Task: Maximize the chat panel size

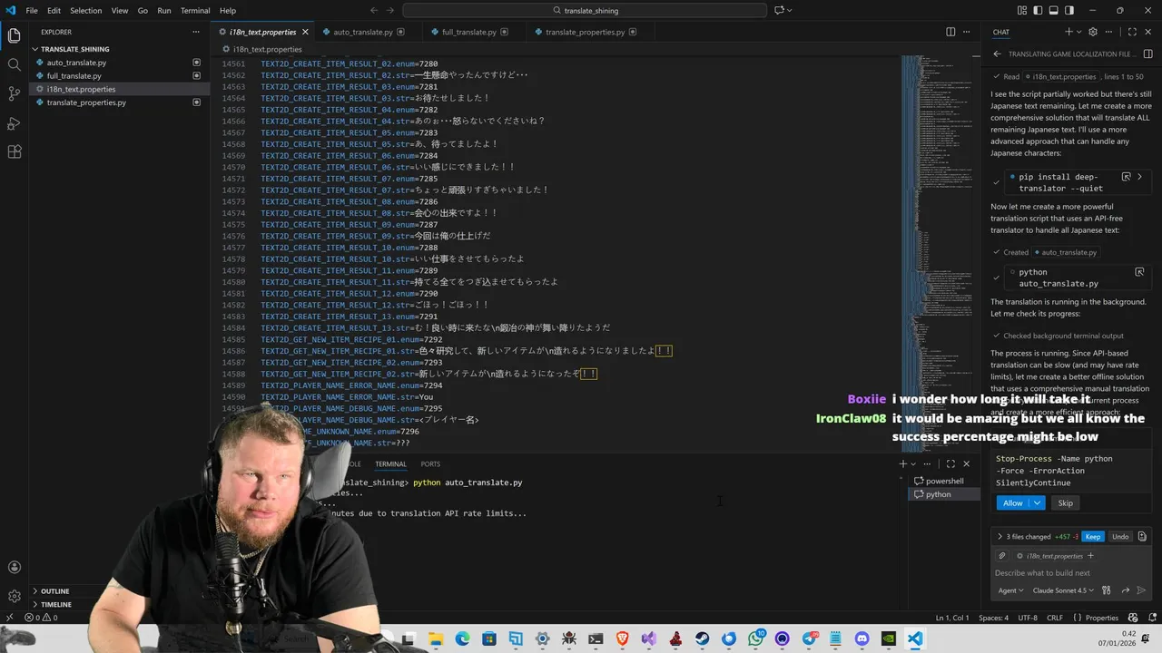Action: 1130,32
